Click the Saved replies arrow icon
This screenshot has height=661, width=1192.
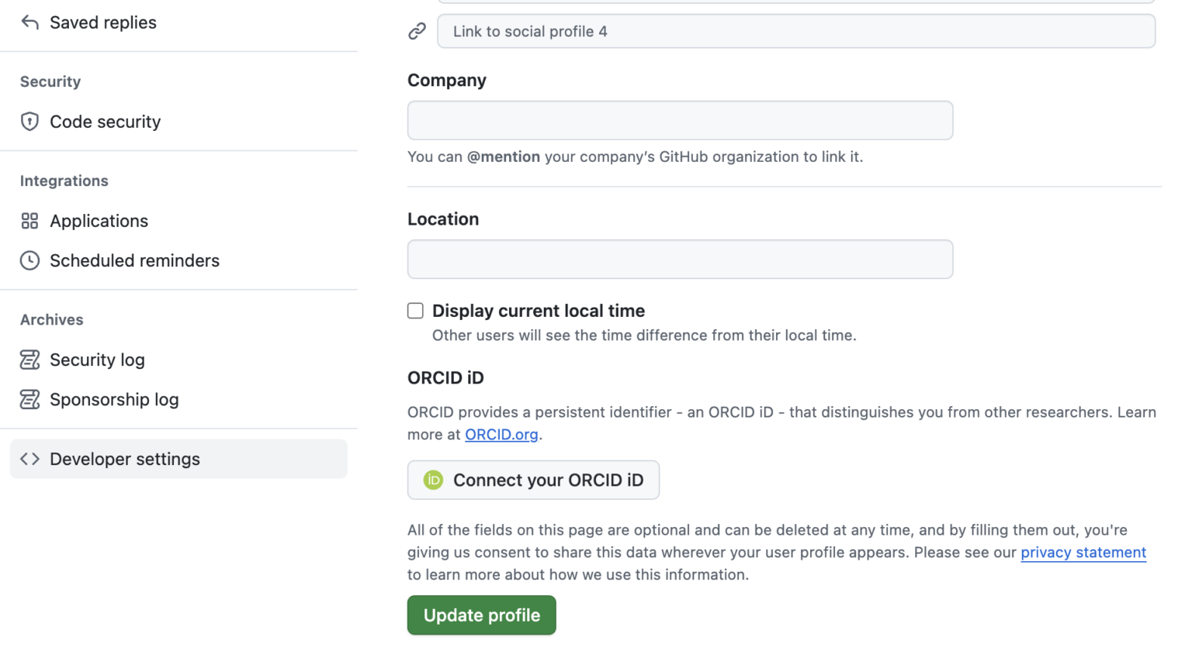click(x=29, y=22)
